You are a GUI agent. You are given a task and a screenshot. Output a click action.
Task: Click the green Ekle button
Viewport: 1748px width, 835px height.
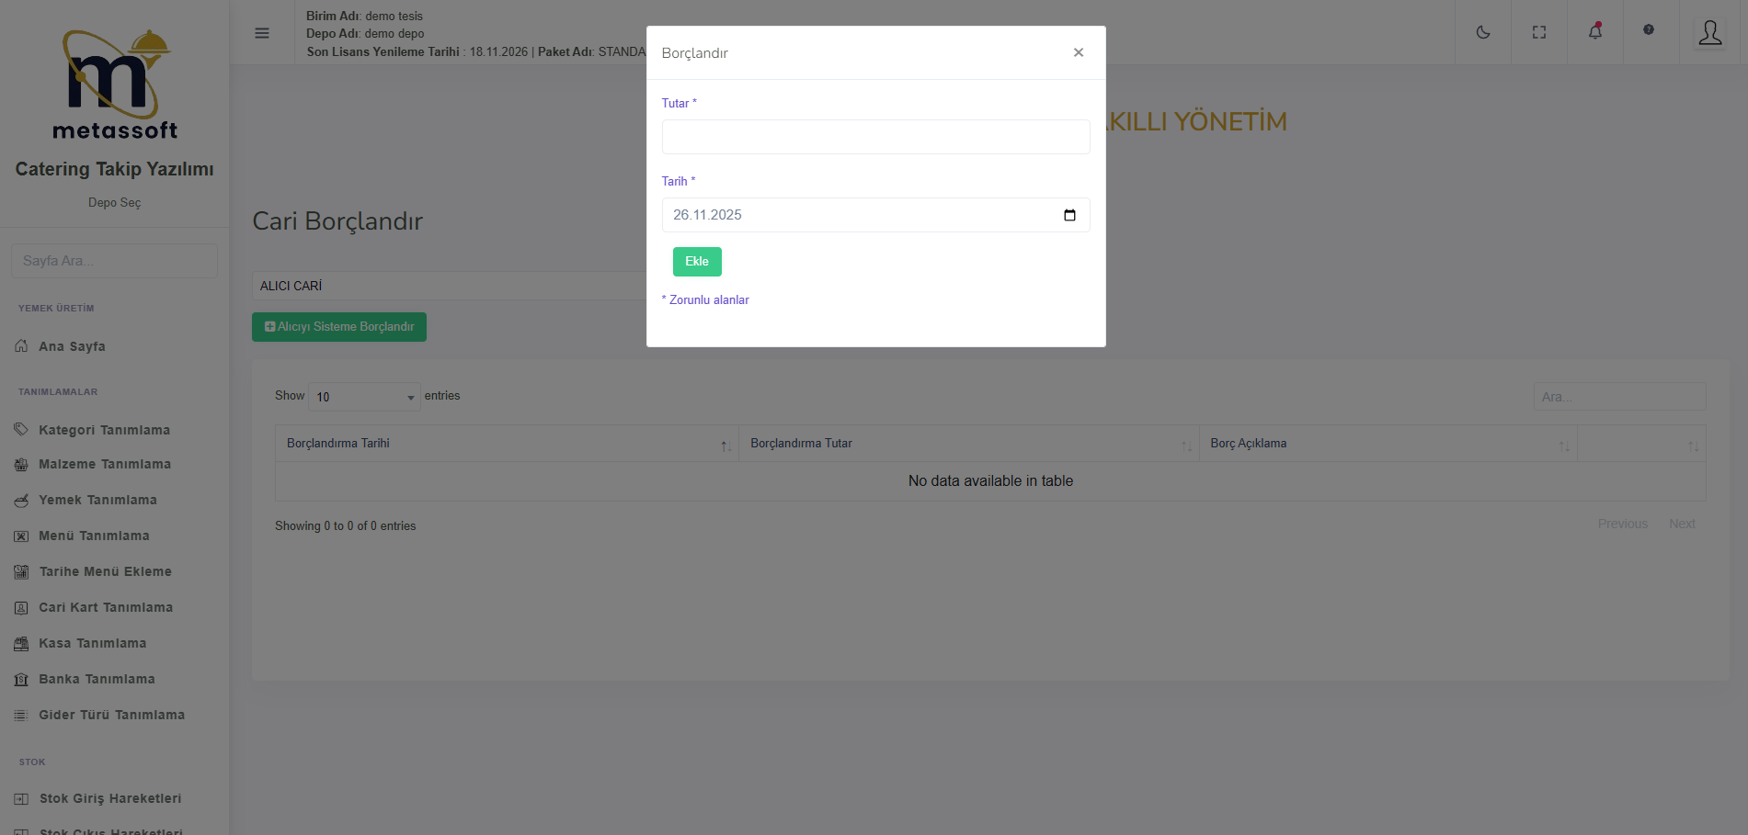[x=697, y=262]
